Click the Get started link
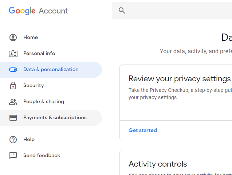The width and height of the screenshot is (232, 175). click(143, 130)
